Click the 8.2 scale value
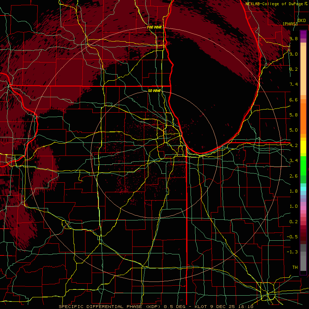The width and height of the screenshot is (309, 309). click(x=294, y=69)
